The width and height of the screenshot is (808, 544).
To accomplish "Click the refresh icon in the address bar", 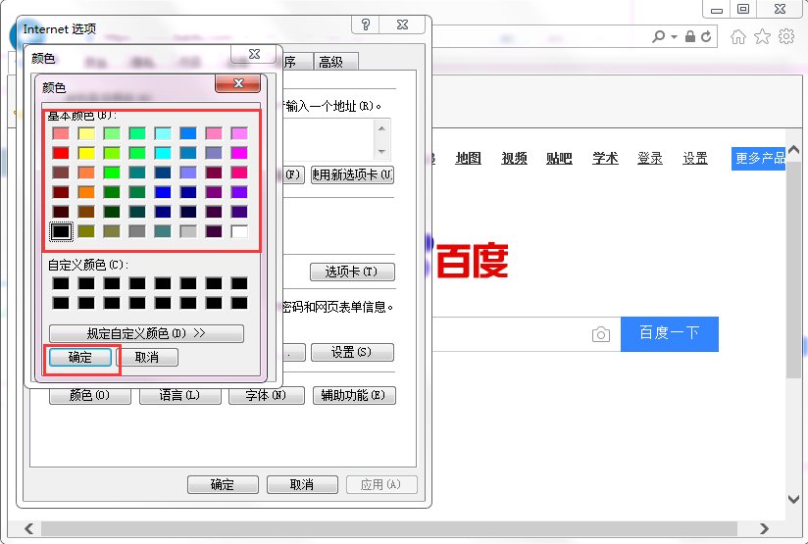I will [x=706, y=36].
